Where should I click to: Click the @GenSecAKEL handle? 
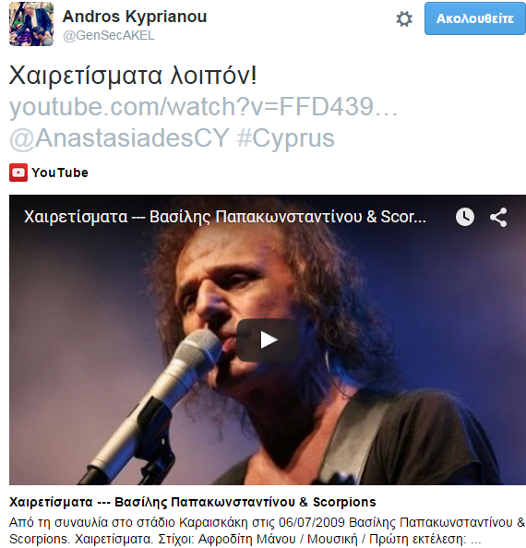(109, 35)
